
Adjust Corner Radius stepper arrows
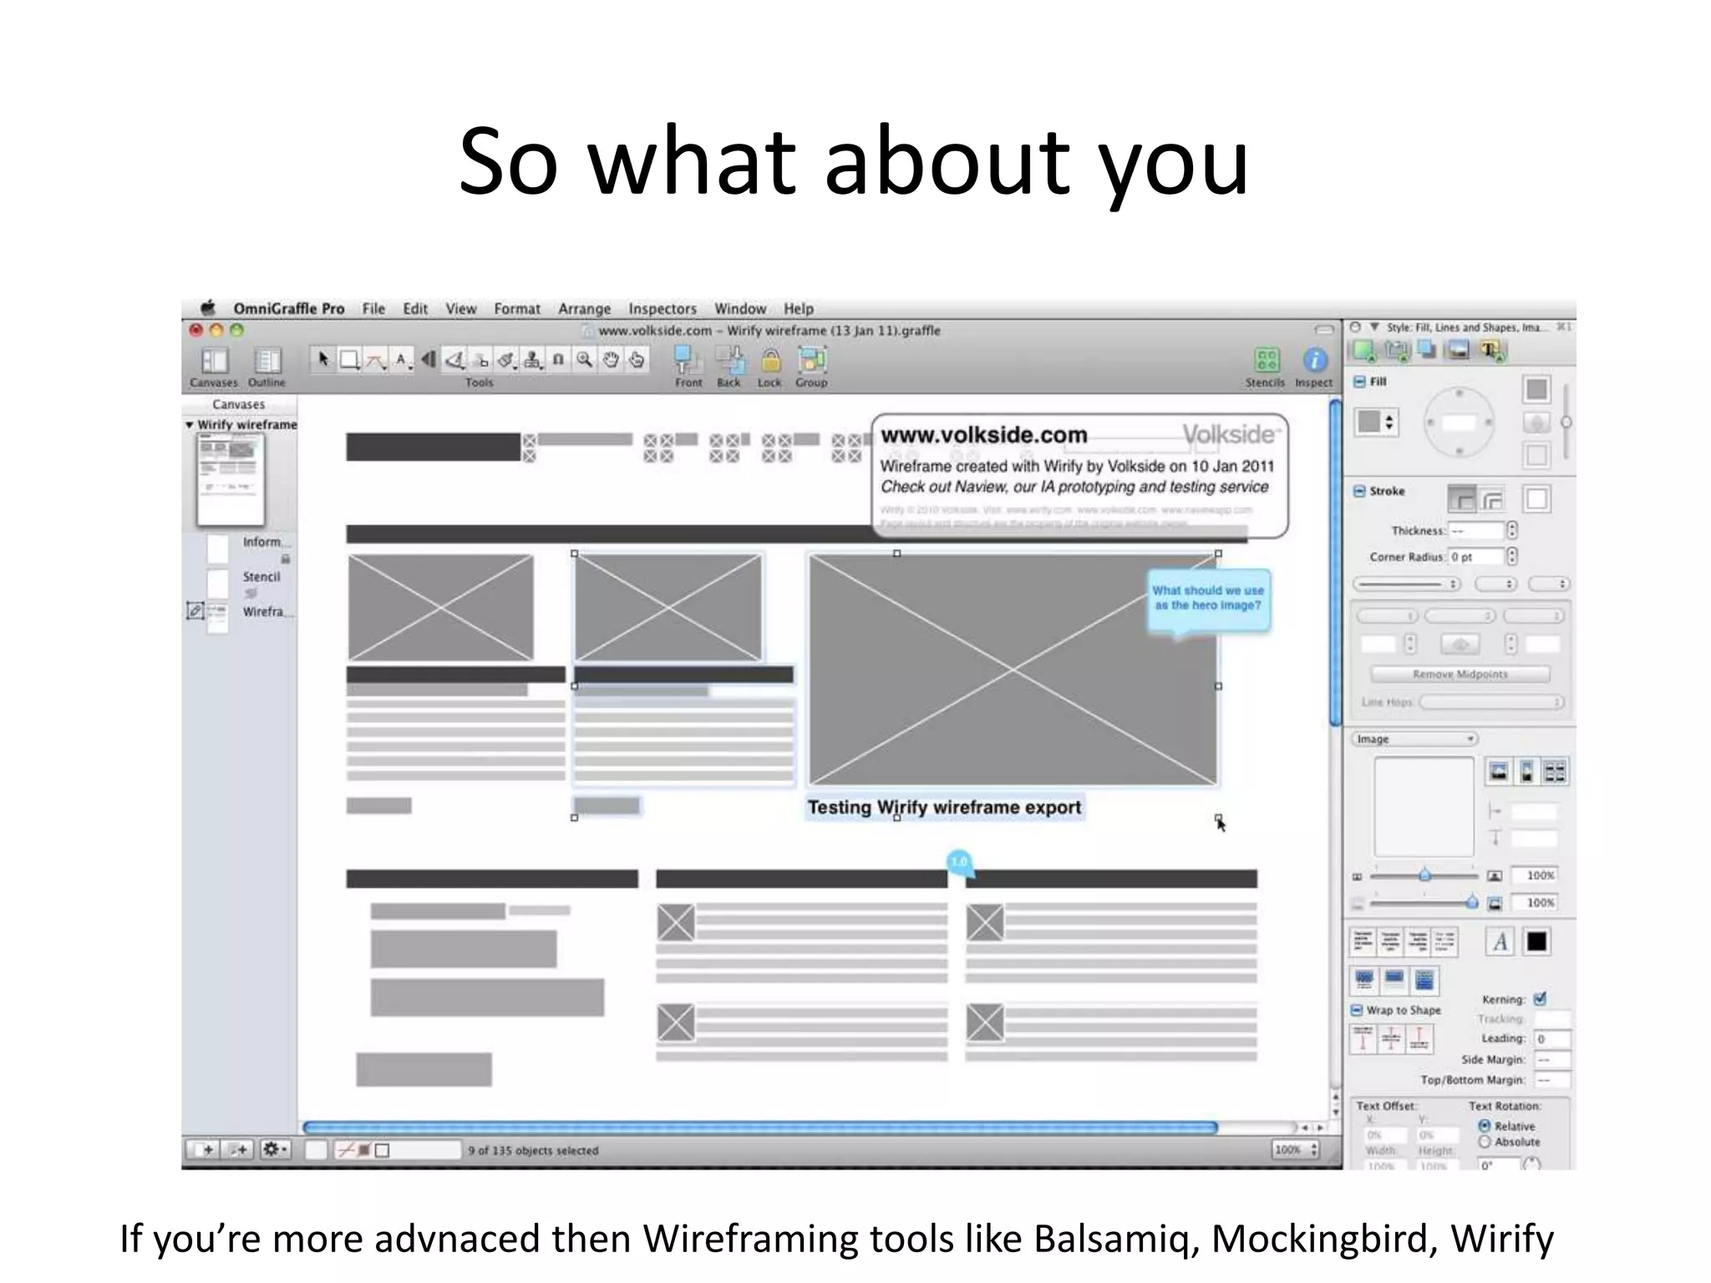click(x=1512, y=556)
